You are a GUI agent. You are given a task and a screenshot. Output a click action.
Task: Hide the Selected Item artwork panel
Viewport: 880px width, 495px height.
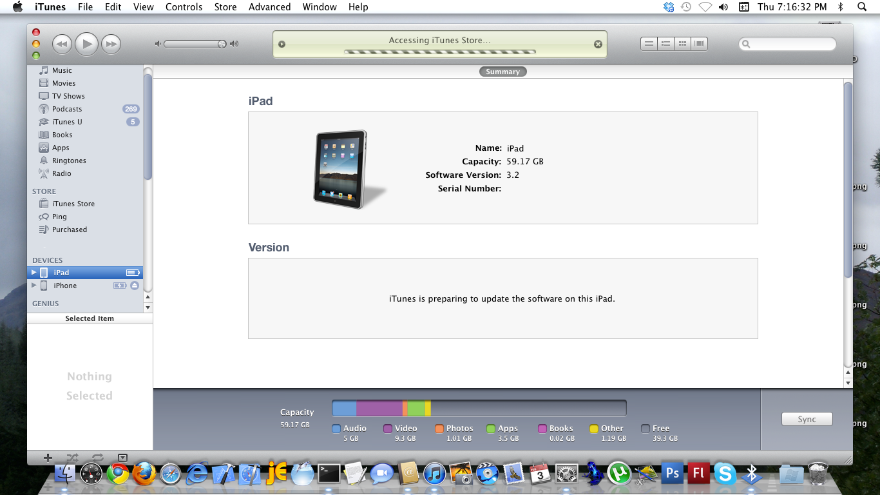point(122,458)
